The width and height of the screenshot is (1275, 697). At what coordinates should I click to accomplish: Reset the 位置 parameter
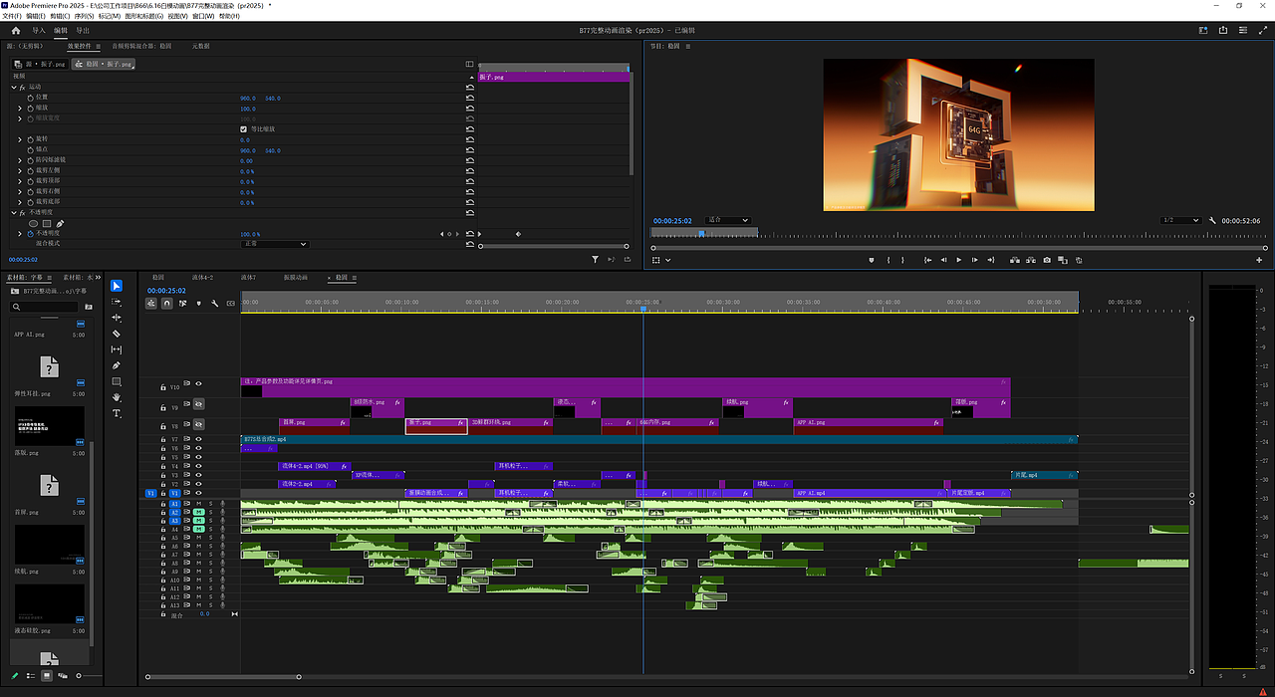pos(470,98)
